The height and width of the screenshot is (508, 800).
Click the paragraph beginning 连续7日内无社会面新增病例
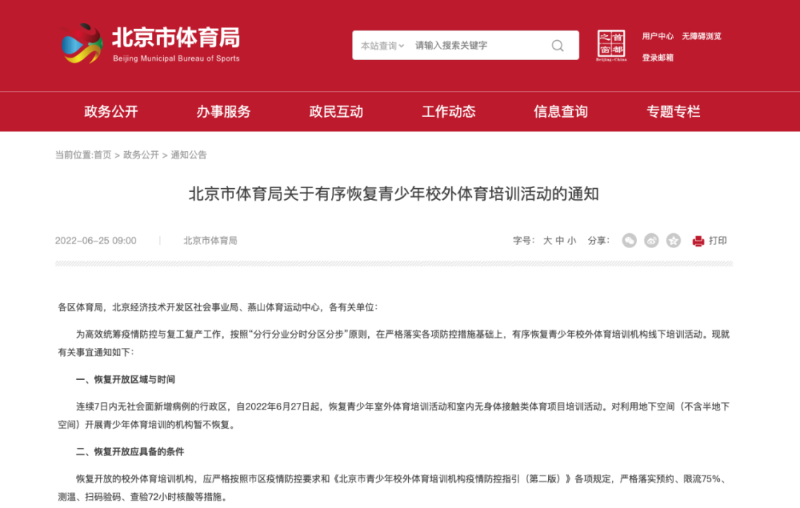(x=394, y=415)
